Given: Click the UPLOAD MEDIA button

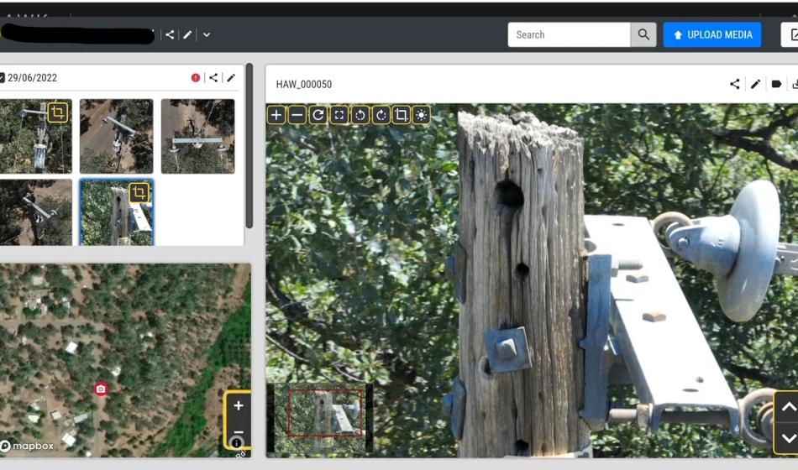Looking at the screenshot, I should [712, 34].
